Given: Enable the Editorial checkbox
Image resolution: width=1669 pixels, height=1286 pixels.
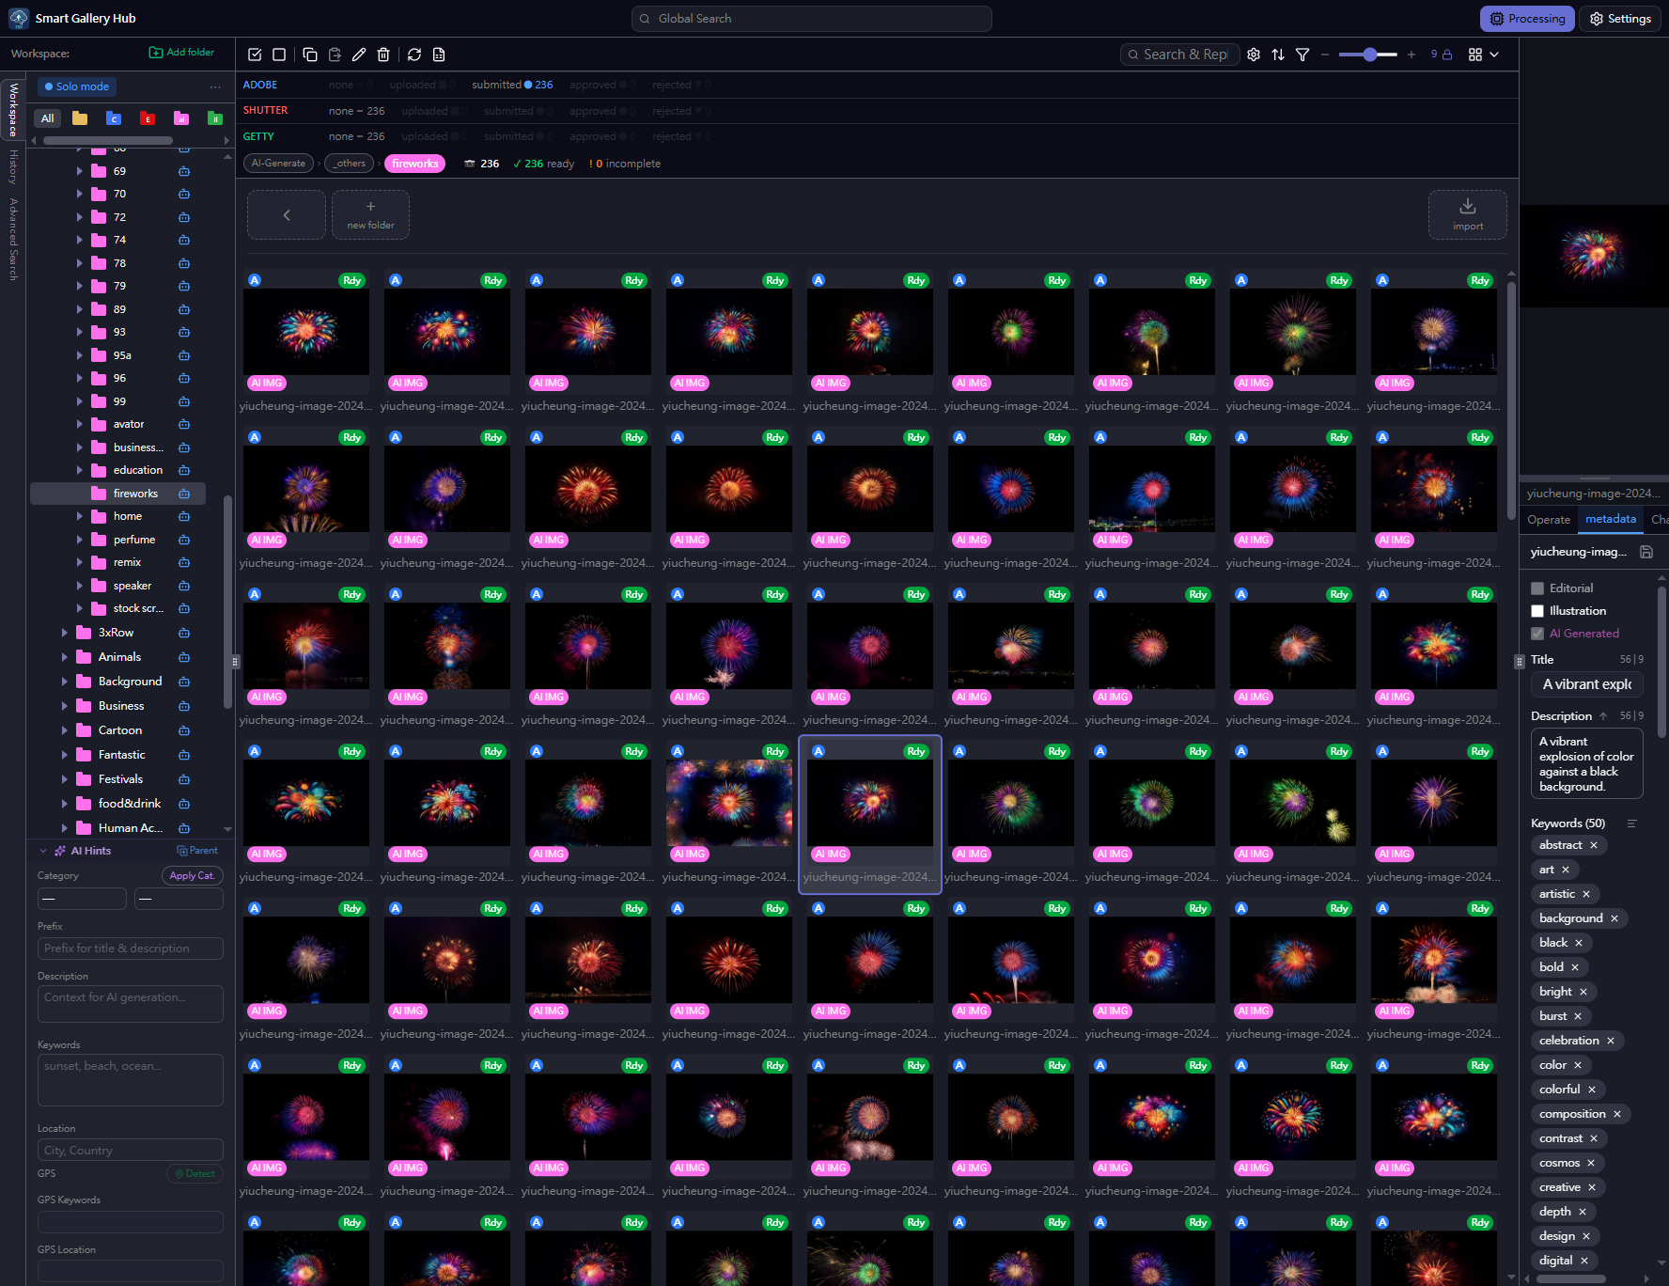Looking at the screenshot, I should (1537, 588).
